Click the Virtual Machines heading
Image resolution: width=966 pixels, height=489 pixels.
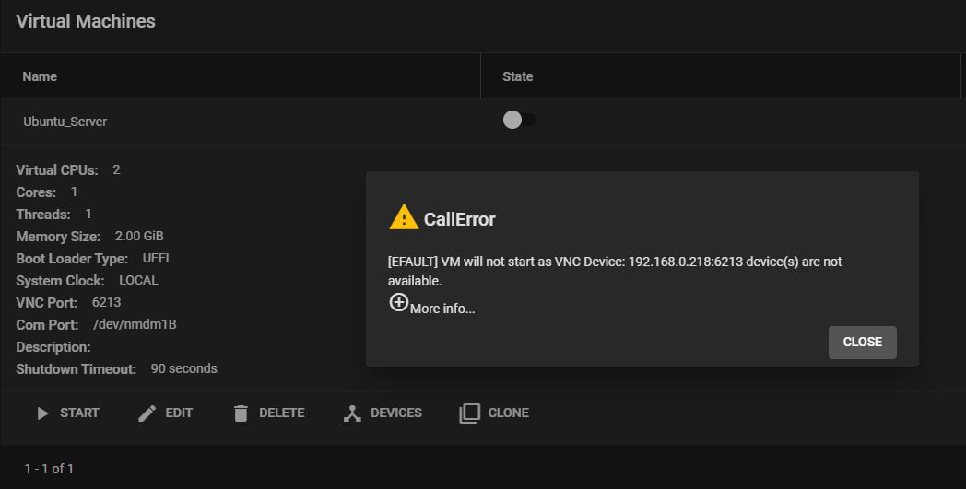86,21
